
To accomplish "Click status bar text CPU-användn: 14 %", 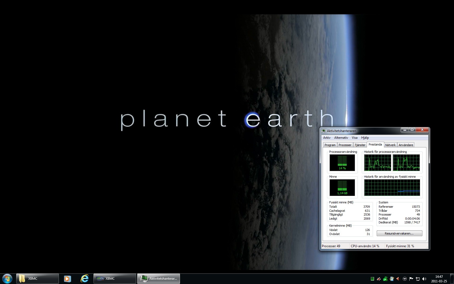I will click(x=365, y=246).
